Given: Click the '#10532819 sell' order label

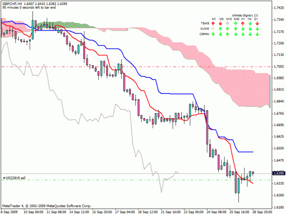Looking at the screenshot, I should [x=14, y=178].
